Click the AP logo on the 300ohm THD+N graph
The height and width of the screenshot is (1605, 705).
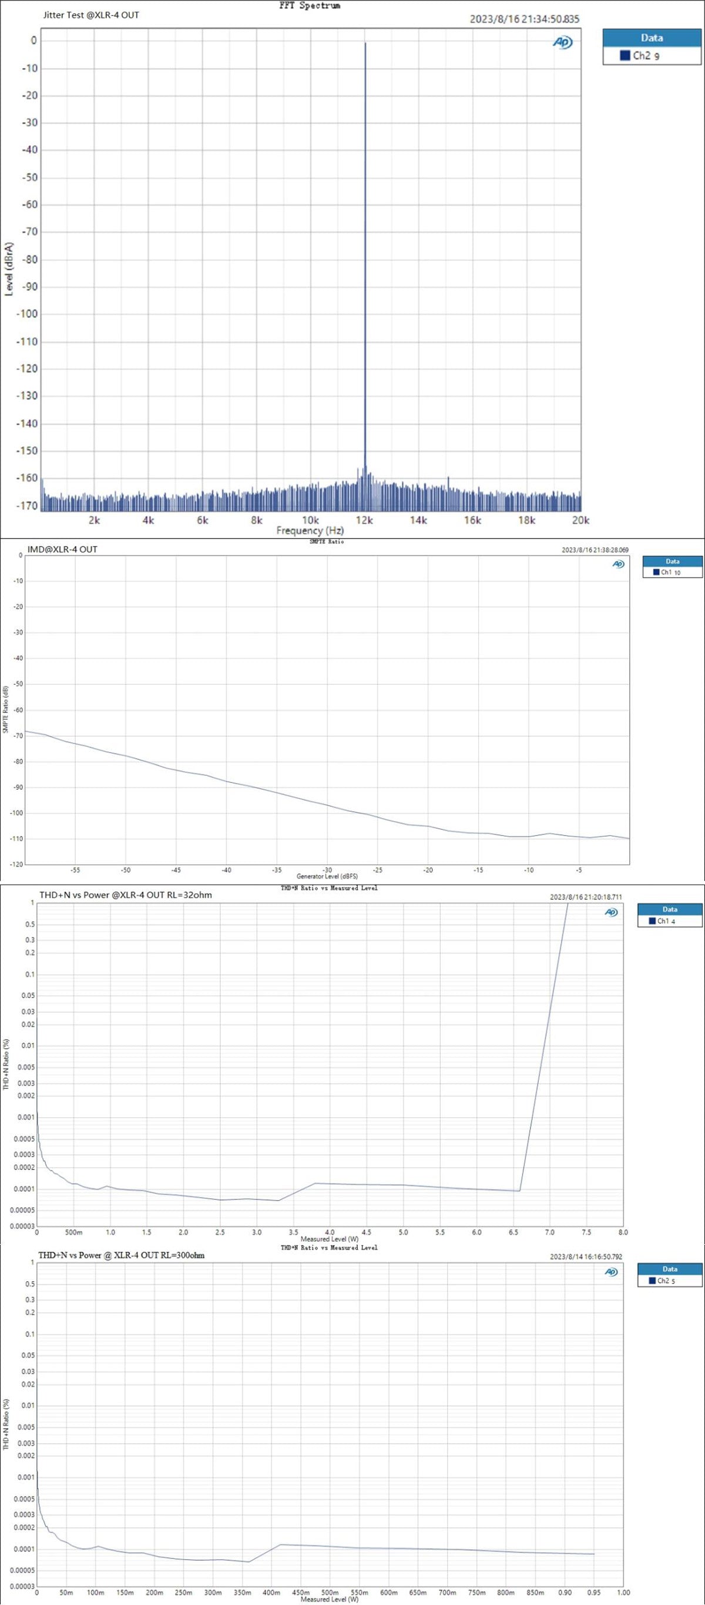611,1272
